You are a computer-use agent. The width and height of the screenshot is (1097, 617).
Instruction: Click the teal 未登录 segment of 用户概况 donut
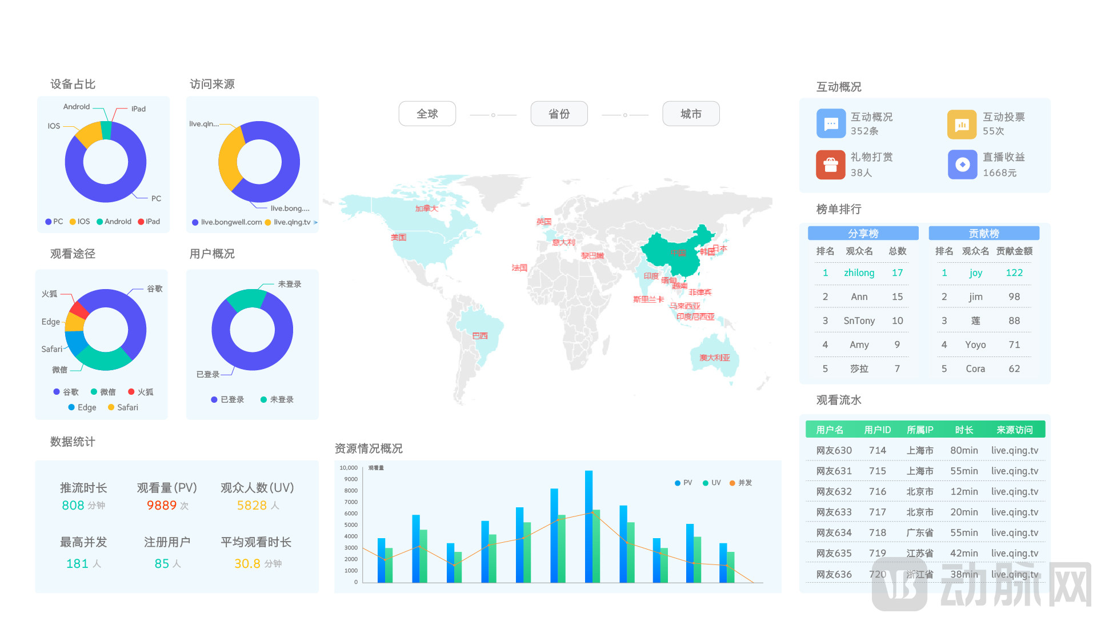pos(246,299)
